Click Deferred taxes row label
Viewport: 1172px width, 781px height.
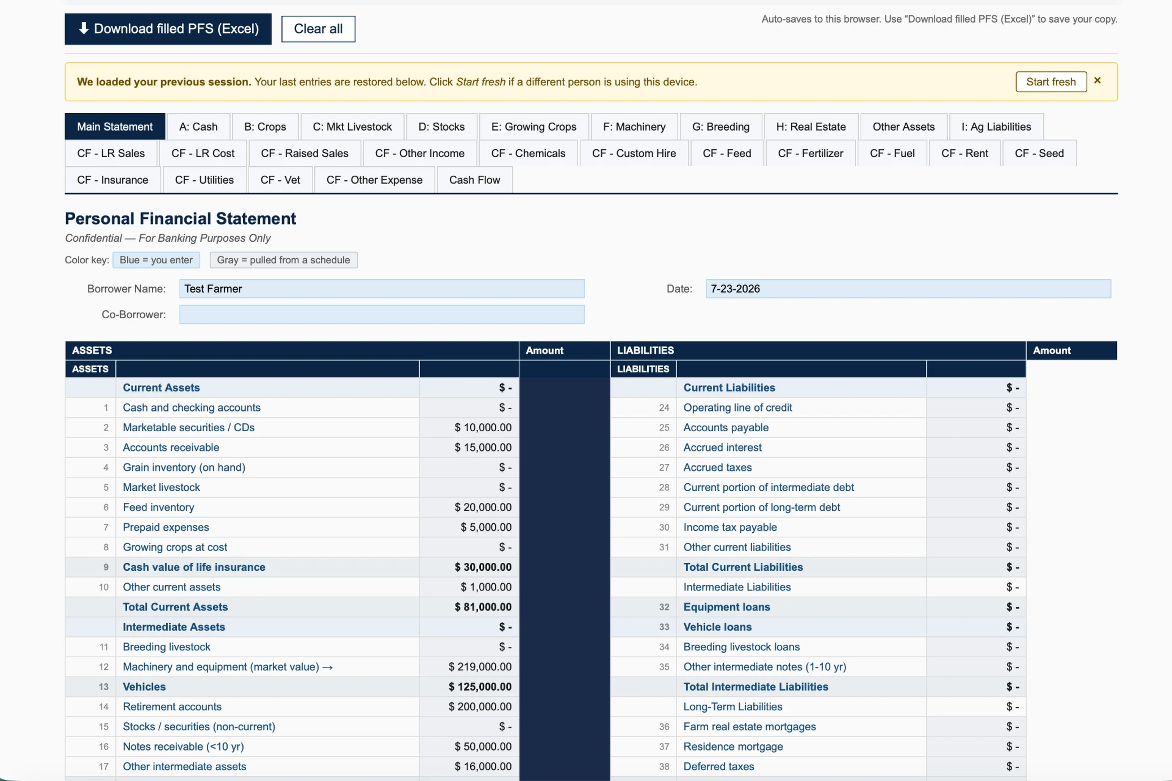tap(718, 767)
